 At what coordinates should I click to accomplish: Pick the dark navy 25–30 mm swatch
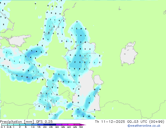(x=53, y=125)
